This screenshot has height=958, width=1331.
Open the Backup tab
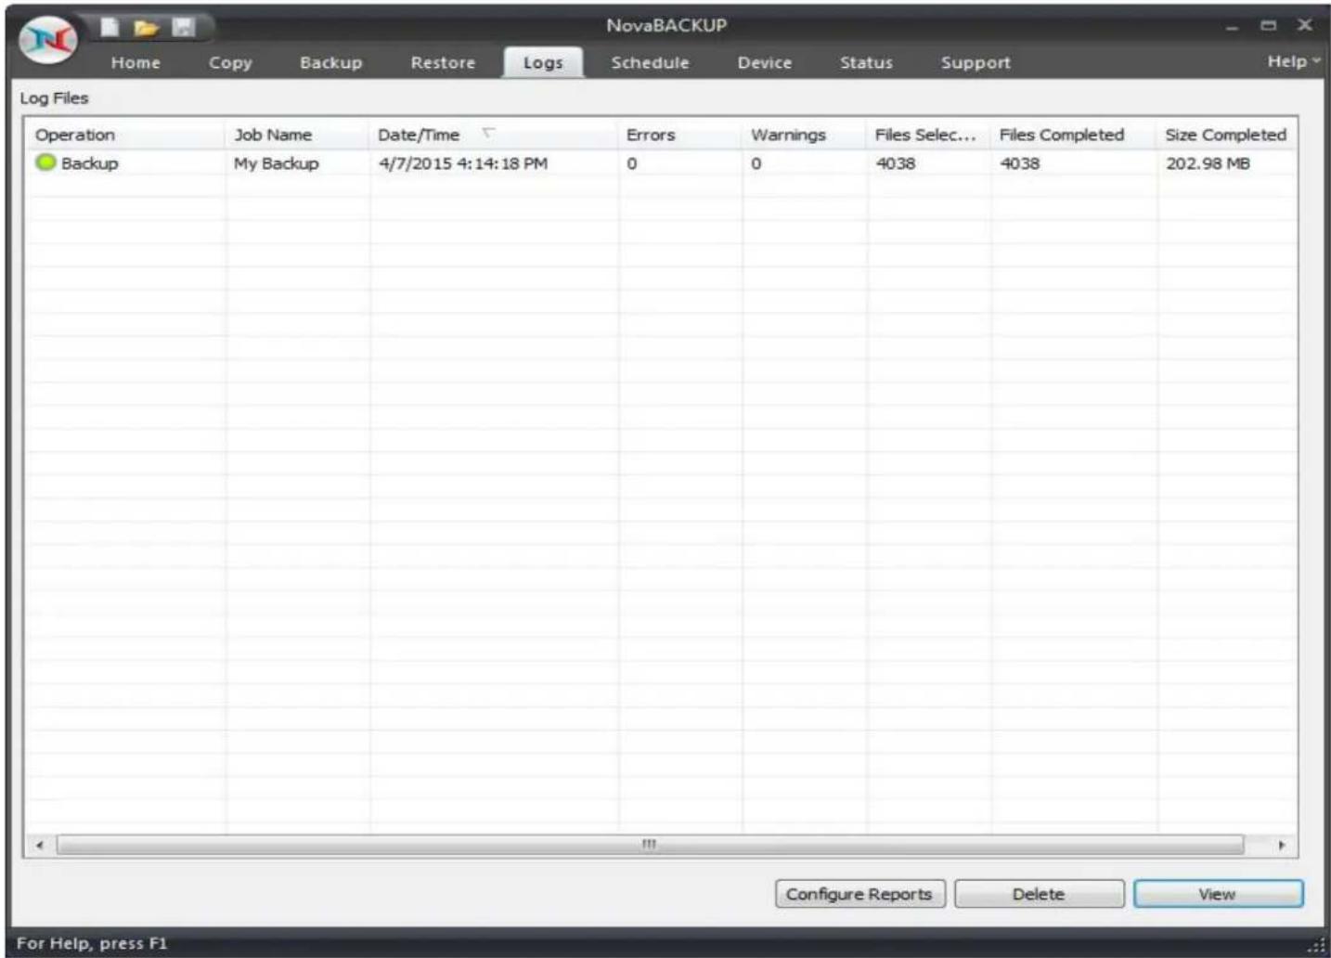330,62
